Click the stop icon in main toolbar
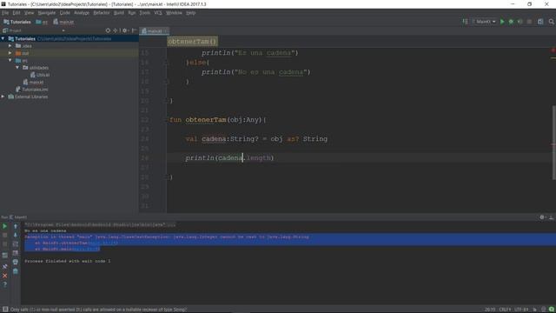 click(529, 22)
